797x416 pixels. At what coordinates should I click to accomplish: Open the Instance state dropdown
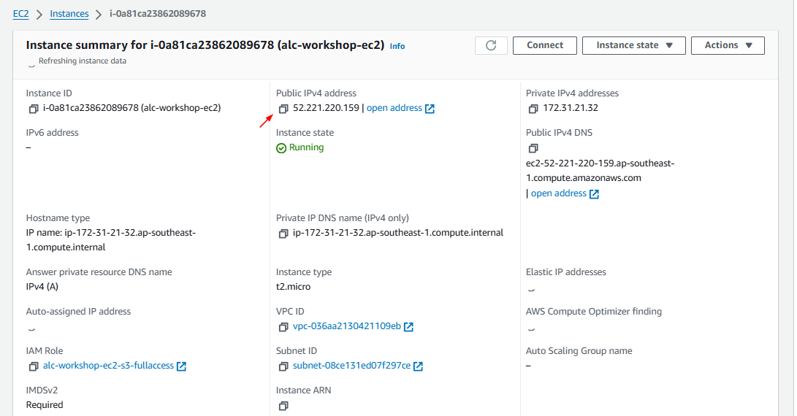click(x=633, y=45)
